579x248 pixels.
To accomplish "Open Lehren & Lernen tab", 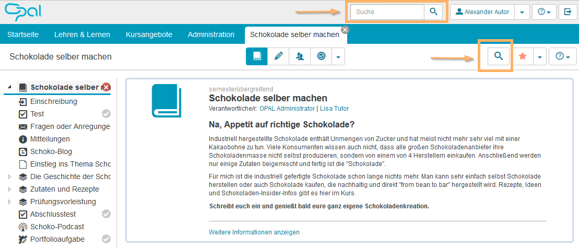I will (82, 34).
